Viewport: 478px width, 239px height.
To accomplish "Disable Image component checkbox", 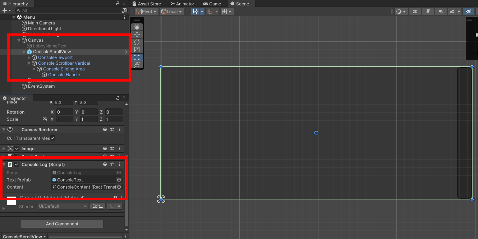I will coord(17,149).
